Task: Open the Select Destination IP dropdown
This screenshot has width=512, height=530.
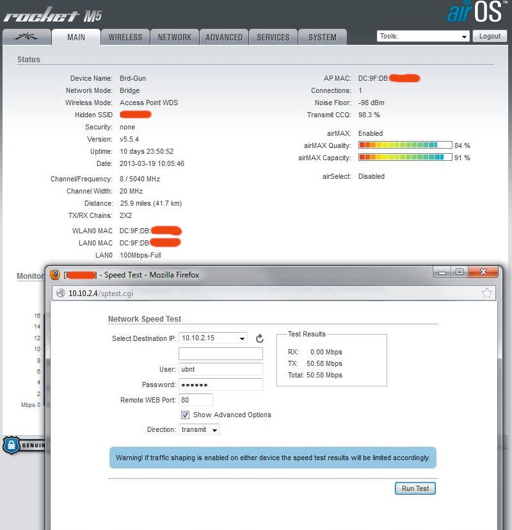Action: click(213, 338)
